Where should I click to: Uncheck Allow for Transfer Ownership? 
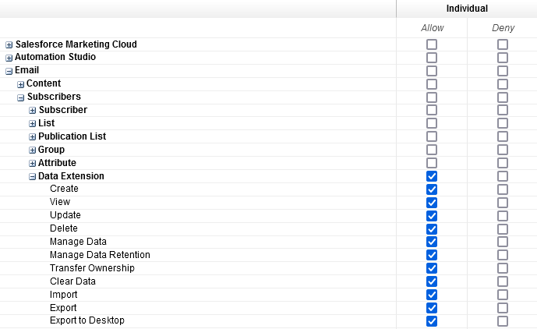[432, 268]
